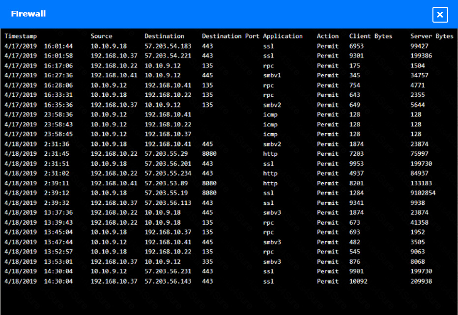Select the smbv2 entry at 16:35:36
The height and width of the screenshot is (315, 458).
[197, 105]
